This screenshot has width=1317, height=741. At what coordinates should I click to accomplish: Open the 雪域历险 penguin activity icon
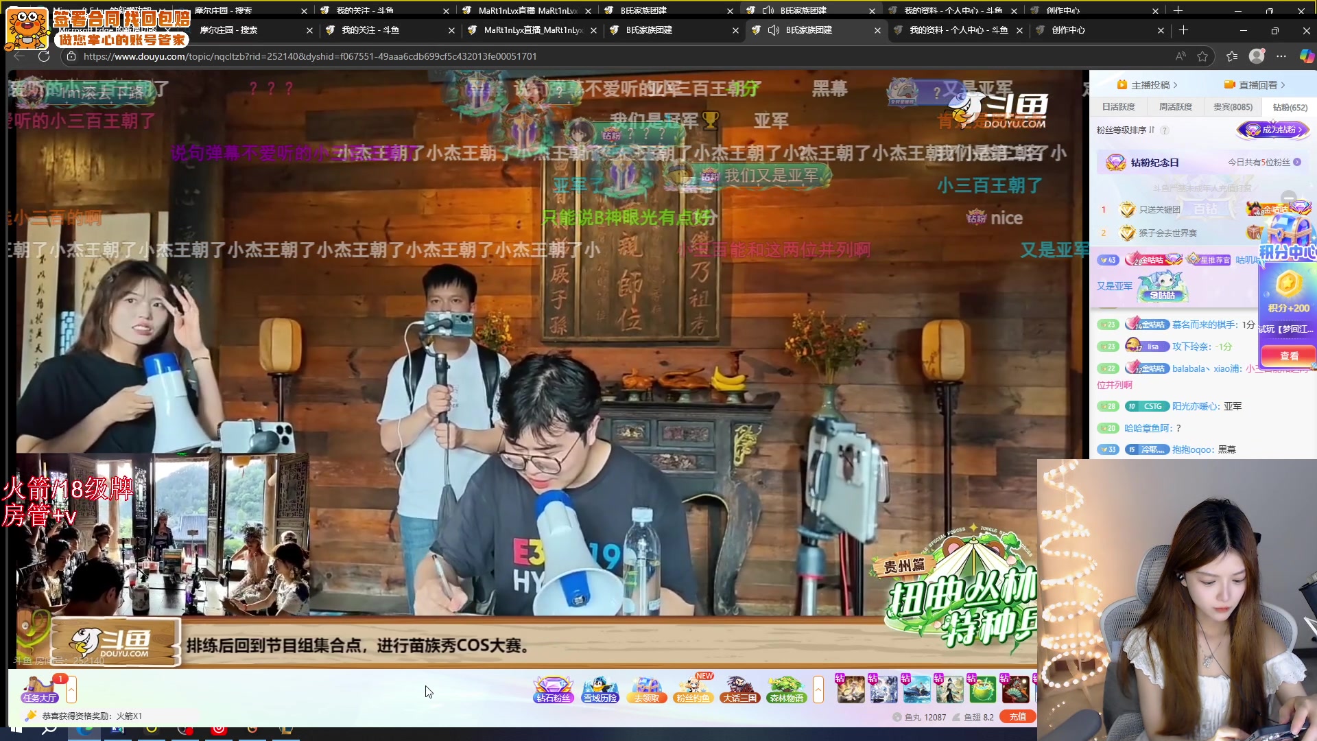pyautogui.click(x=600, y=689)
